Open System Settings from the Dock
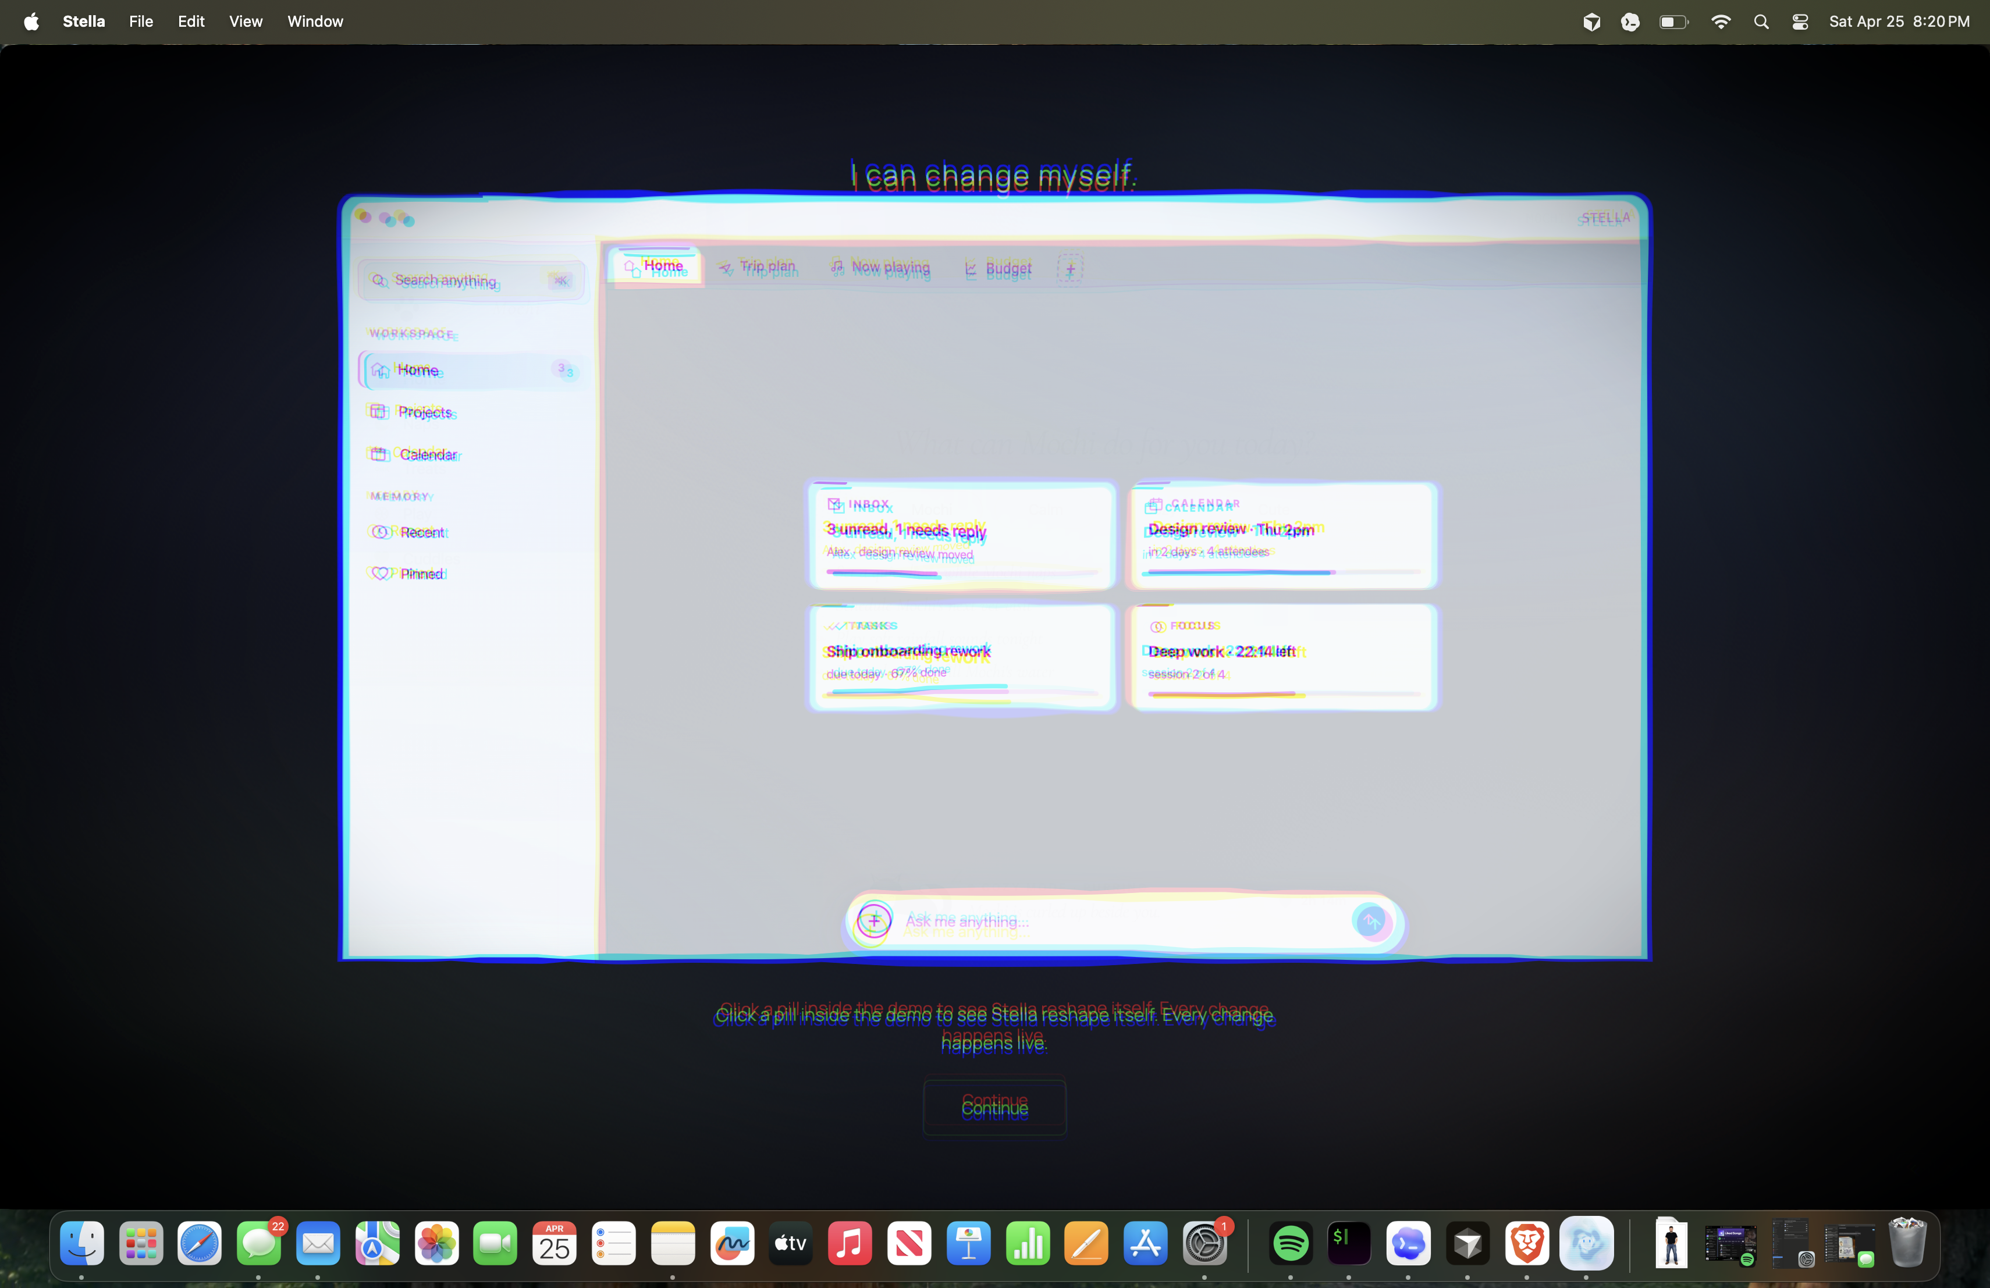Image resolution: width=1990 pixels, height=1288 pixels. 1205,1243
